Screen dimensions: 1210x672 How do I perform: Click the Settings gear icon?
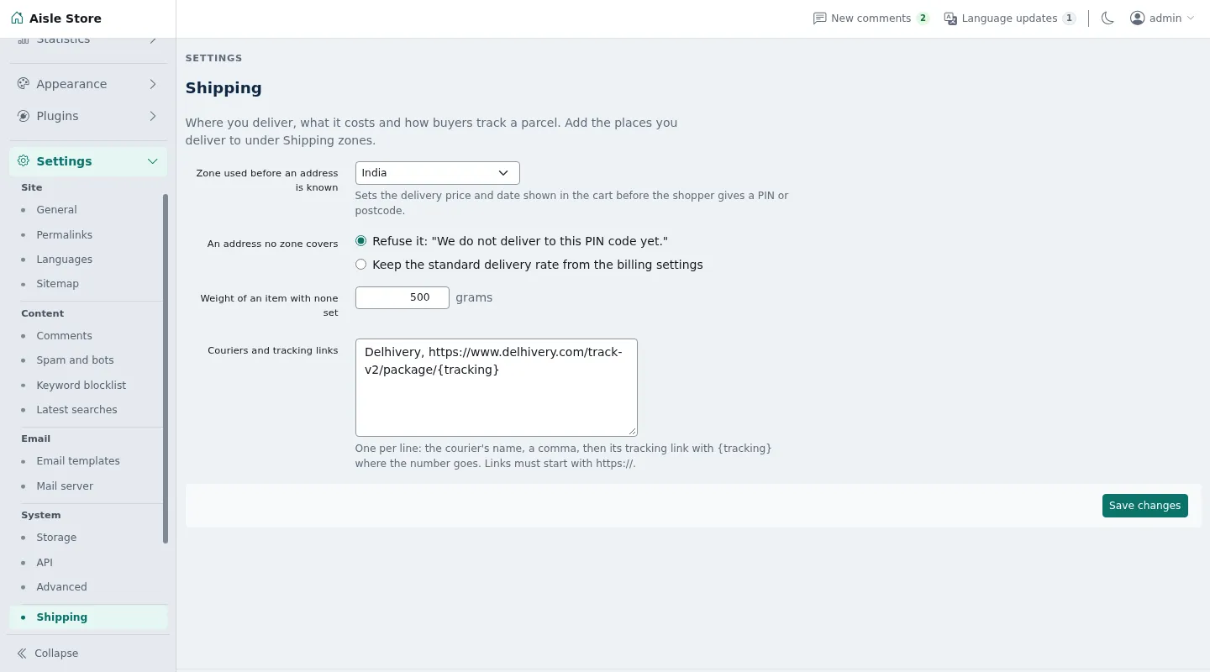click(x=24, y=161)
